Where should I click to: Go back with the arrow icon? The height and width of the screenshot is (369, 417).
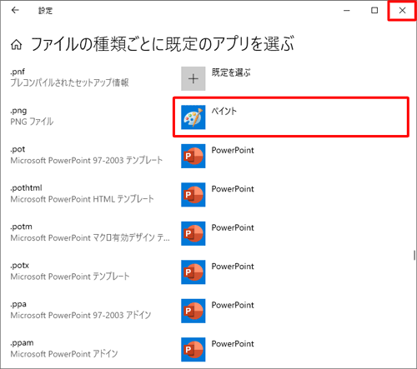15,10
